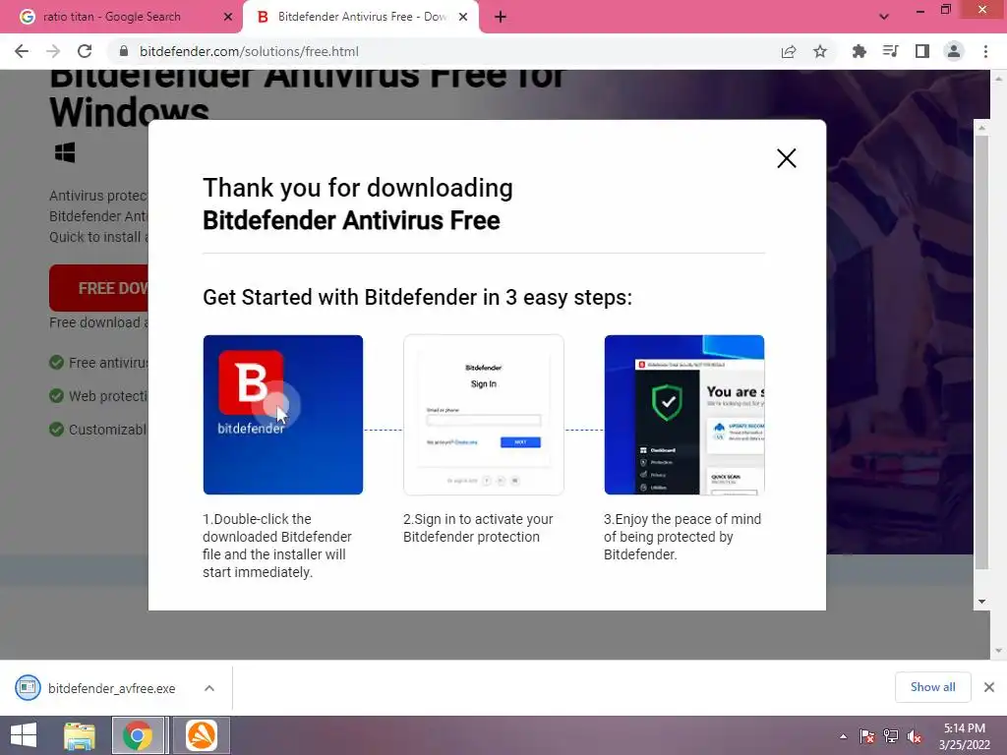Expand options for bitdefender_avfree.exe download
1007x755 pixels.
point(209,688)
